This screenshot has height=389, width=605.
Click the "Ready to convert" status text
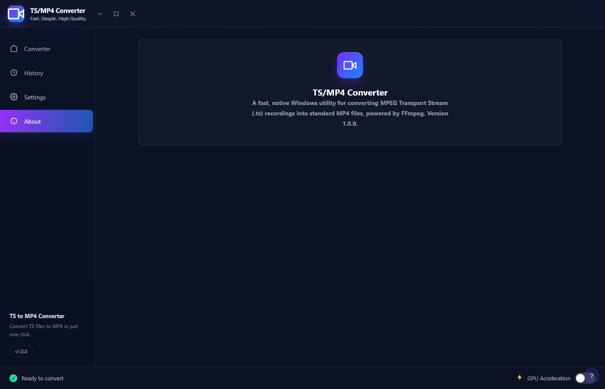42,378
